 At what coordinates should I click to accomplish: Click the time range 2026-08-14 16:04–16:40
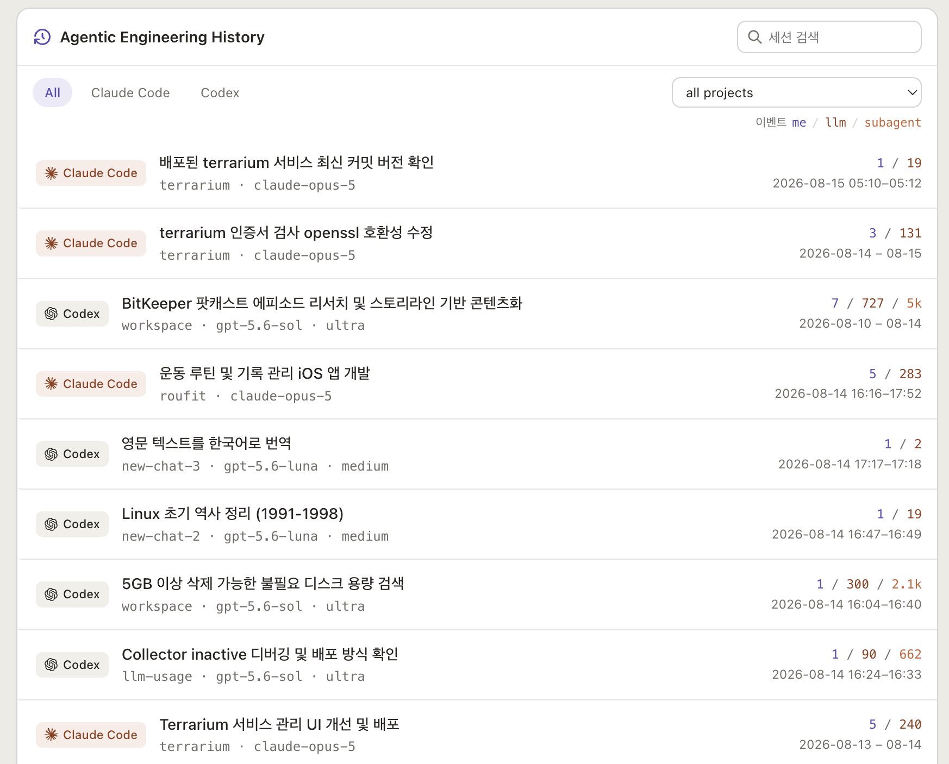[846, 604]
